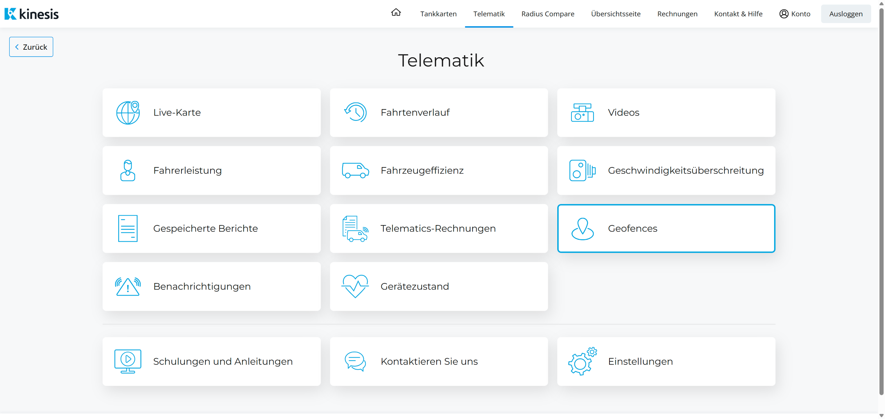Open the Radius Compare menu item
The height and width of the screenshot is (419, 885).
548,14
